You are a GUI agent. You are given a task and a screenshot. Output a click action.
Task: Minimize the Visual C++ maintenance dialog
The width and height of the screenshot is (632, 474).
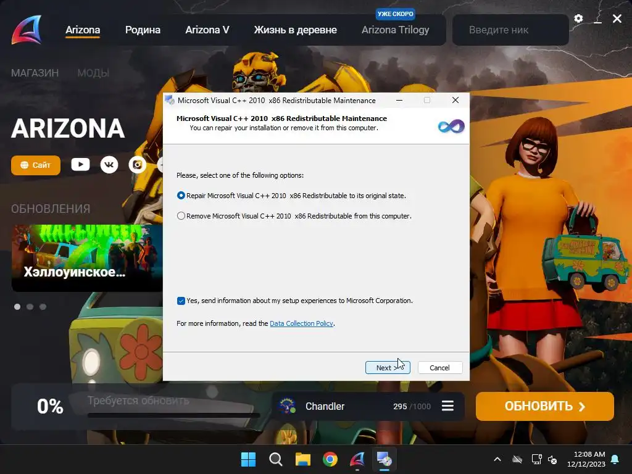pos(399,100)
